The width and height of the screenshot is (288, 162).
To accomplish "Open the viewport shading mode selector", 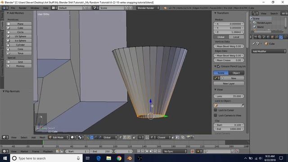I will point(73,137).
